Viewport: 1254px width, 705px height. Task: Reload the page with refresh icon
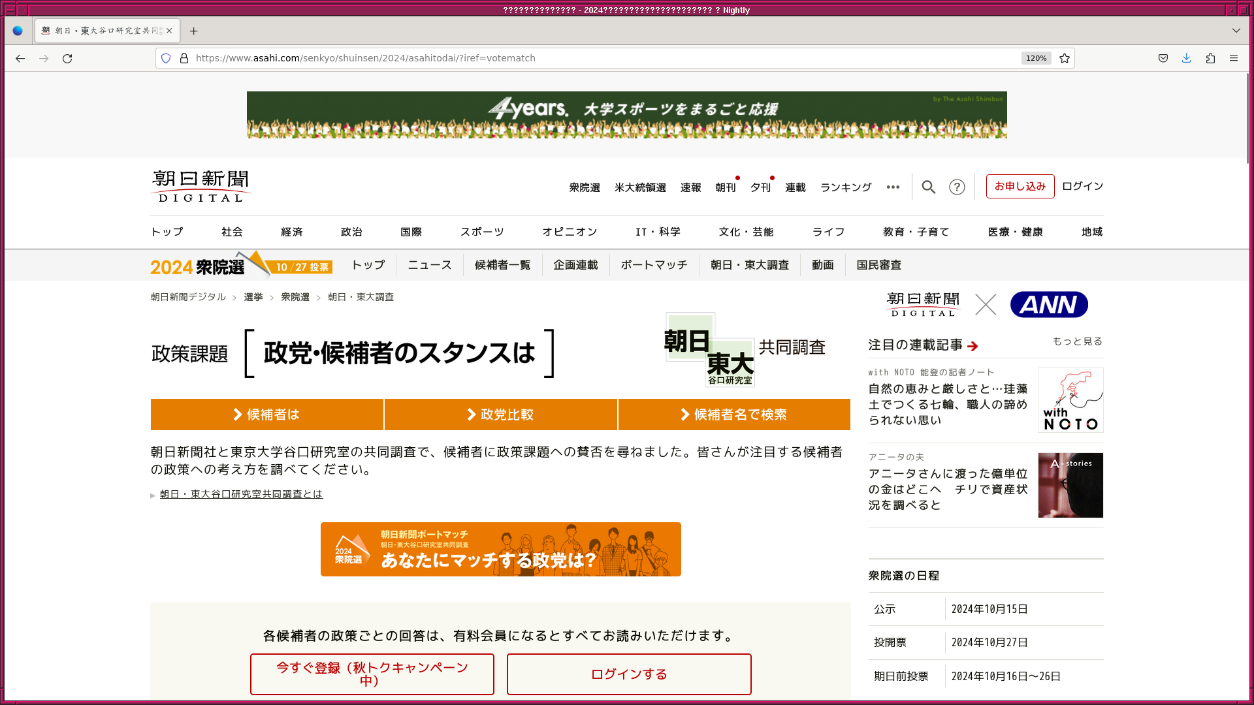[67, 58]
